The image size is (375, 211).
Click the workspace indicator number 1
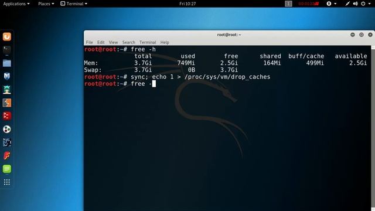click(x=288, y=4)
